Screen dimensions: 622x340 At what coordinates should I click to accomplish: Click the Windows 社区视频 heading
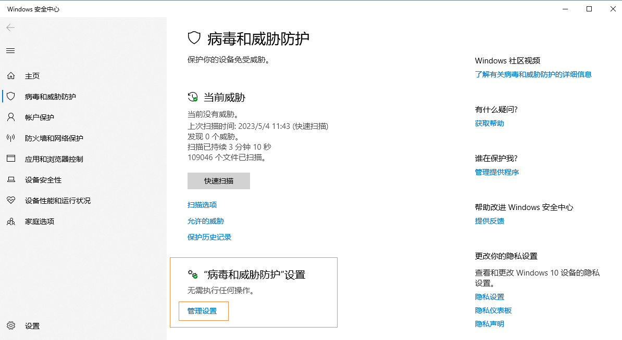click(507, 61)
